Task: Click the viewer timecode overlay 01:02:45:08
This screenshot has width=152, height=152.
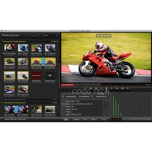Action: pyautogui.click(x=103, y=36)
